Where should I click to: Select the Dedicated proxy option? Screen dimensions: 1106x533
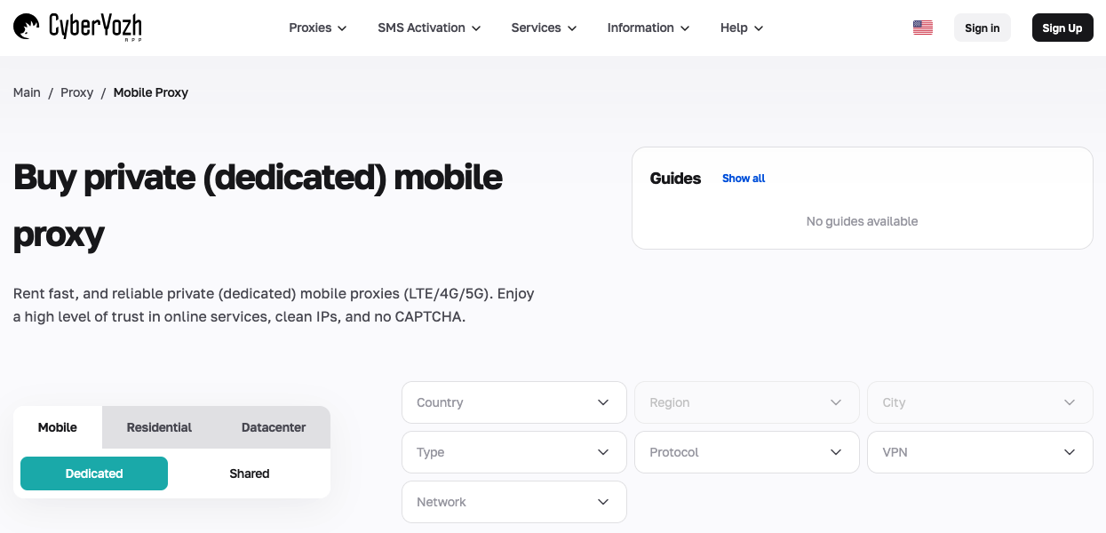[x=94, y=473]
